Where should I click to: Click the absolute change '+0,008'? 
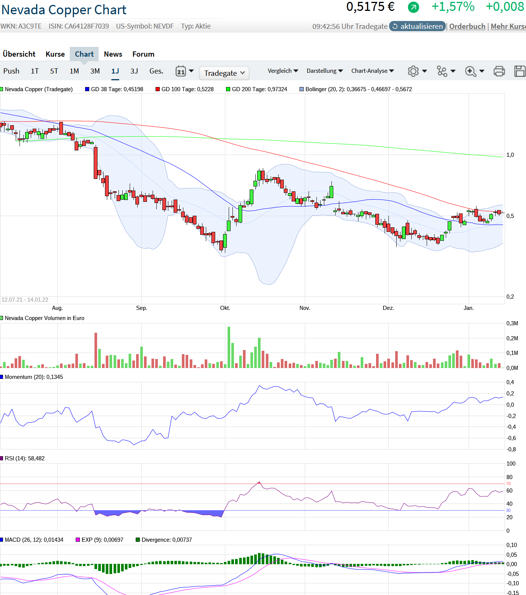505,6
